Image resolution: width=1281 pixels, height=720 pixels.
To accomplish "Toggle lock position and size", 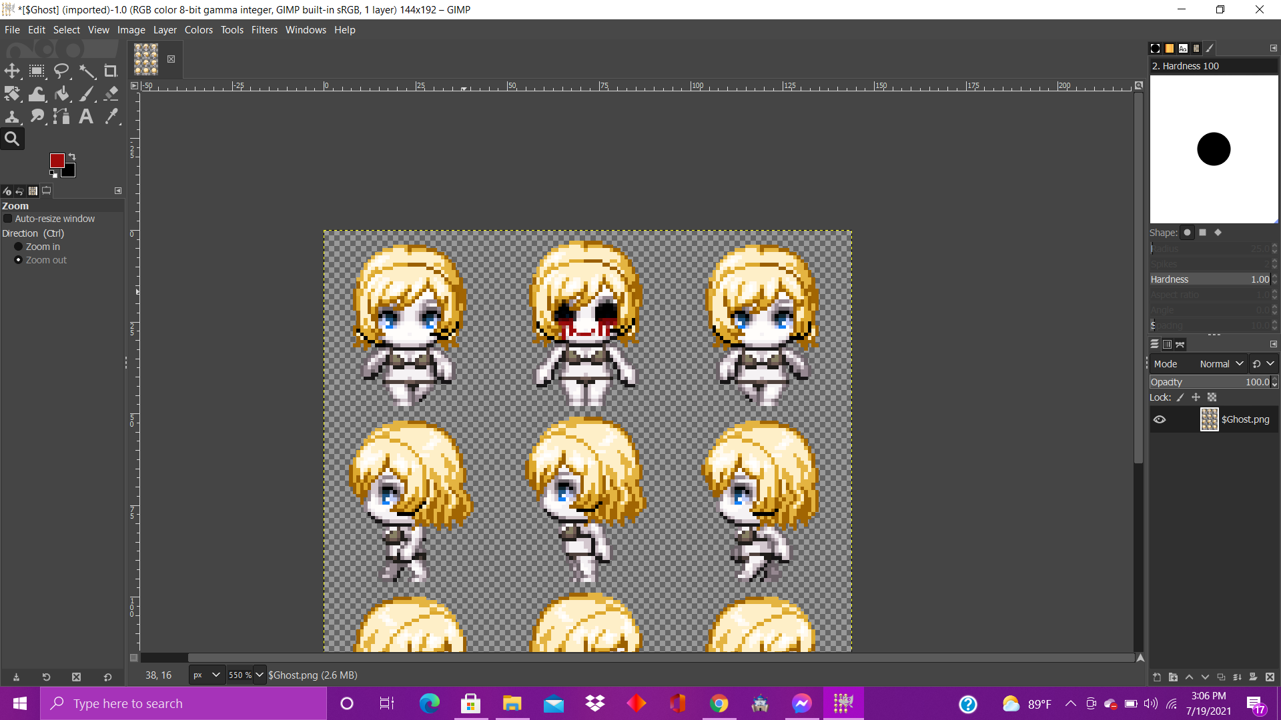I will [1196, 397].
